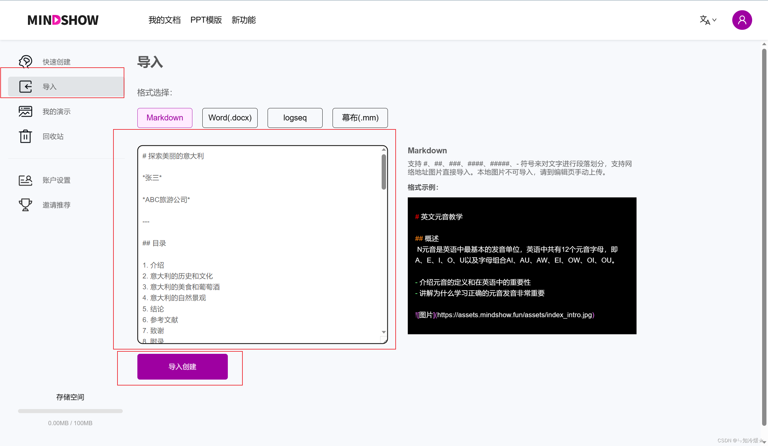Click the Recycle Bin trash icon
Screen dimensions: 768x446
[25, 136]
